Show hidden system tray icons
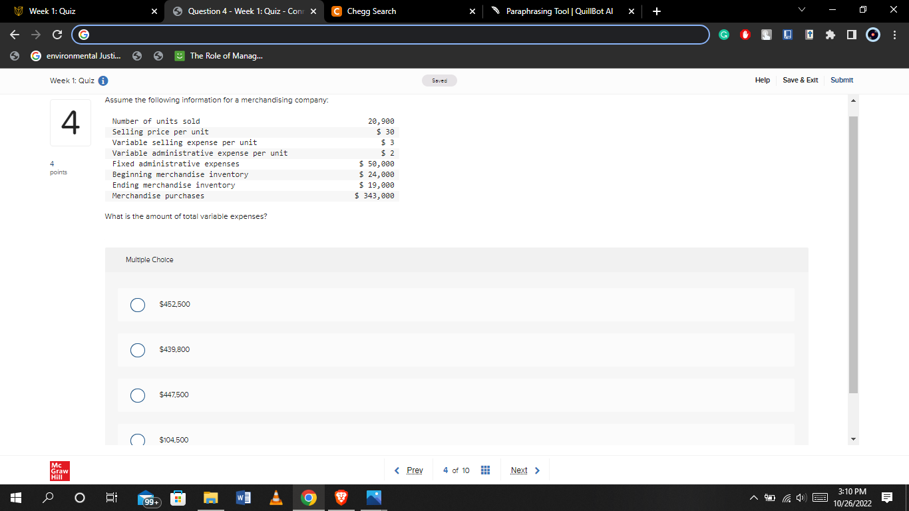This screenshot has height=511, width=909. pyautogui.click(x=754, y=497)
